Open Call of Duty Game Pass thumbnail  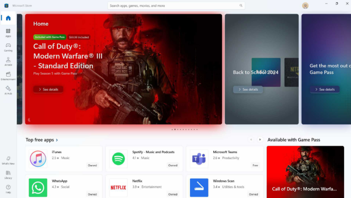(x=305, y=172)
